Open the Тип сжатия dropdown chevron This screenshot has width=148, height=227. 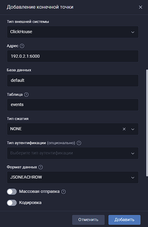pyautogui.click(x=133, y=129)
